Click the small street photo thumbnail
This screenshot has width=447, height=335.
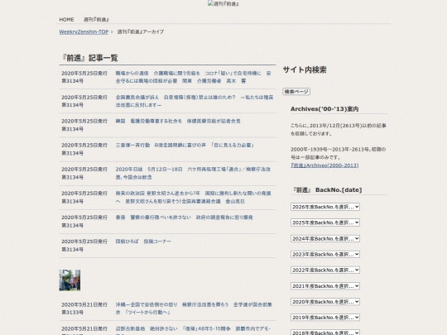click(x=70, y=280)
